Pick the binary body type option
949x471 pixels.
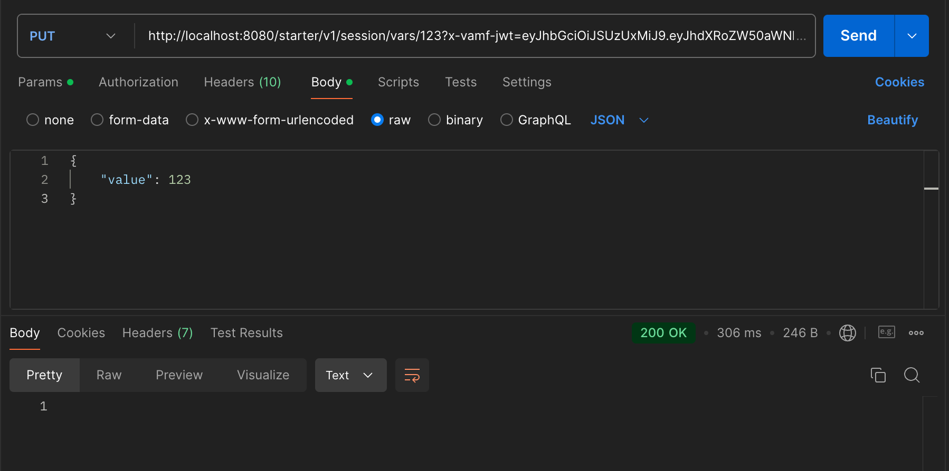pyautogui.click(x=434, y=120)
